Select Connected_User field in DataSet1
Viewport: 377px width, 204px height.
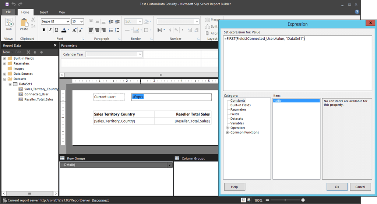36,94
